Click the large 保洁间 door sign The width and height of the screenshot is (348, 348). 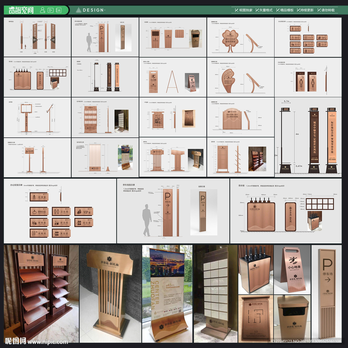[61, 223]
